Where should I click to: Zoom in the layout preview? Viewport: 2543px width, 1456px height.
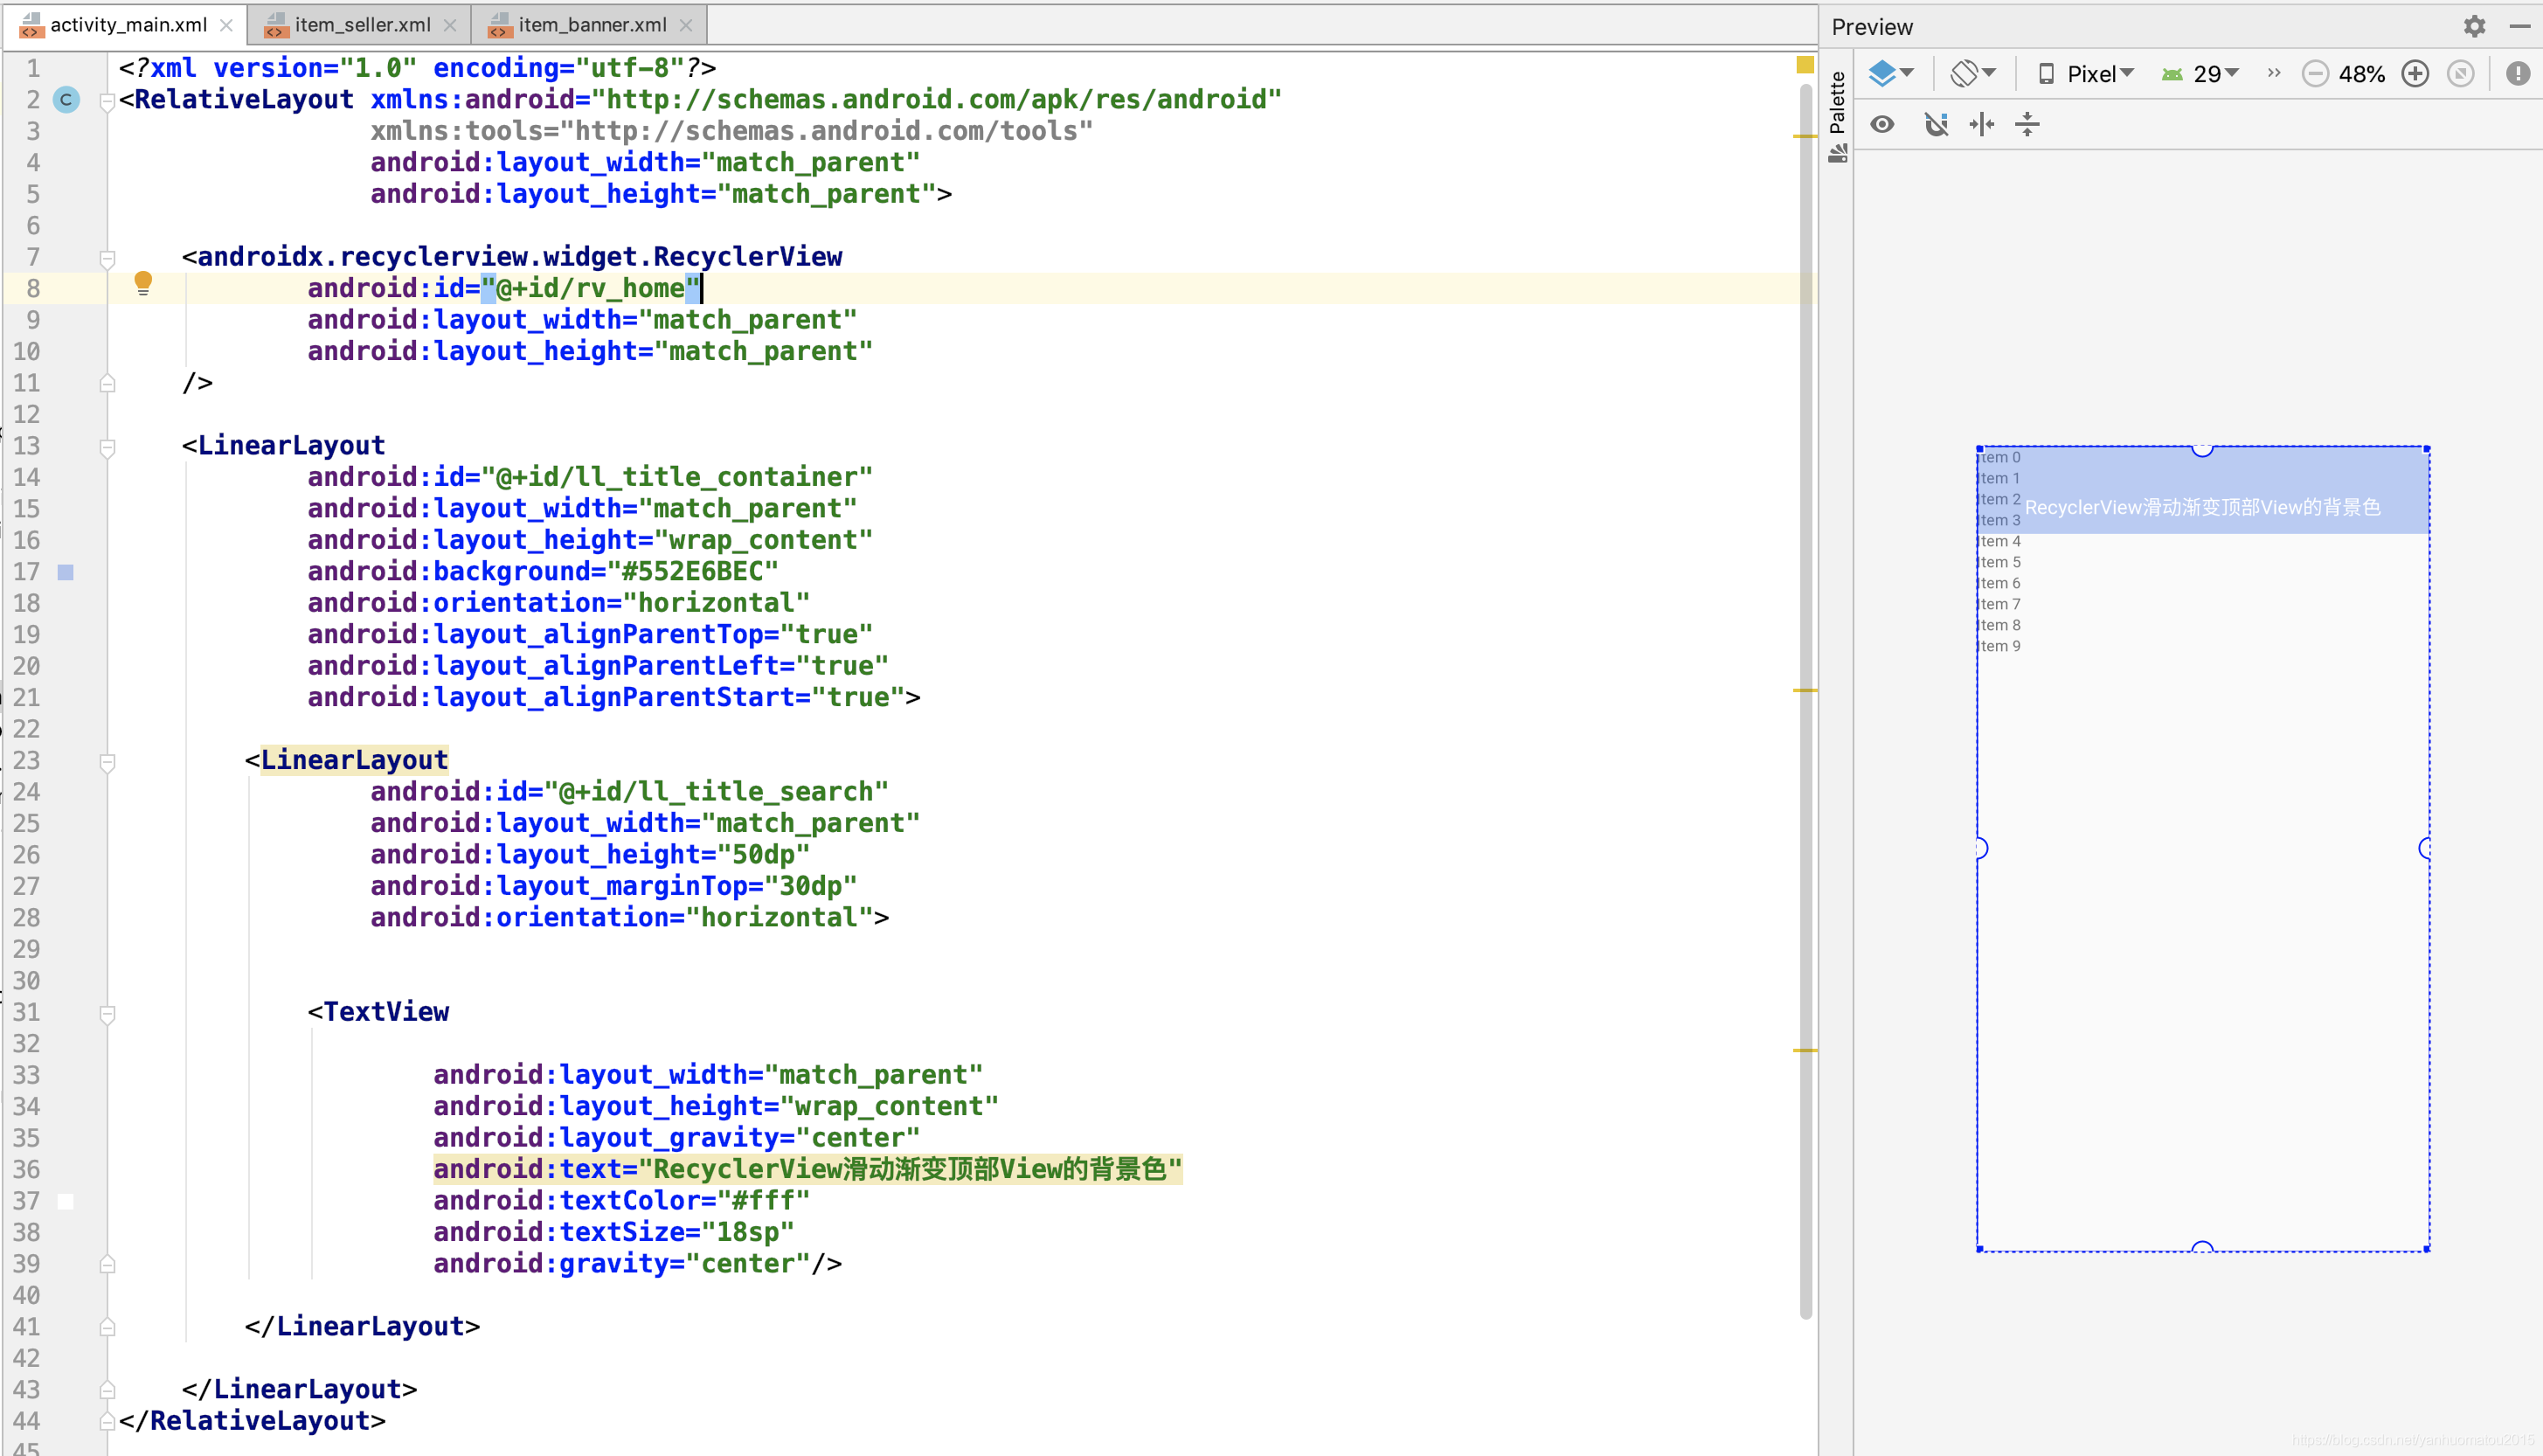2415,74
